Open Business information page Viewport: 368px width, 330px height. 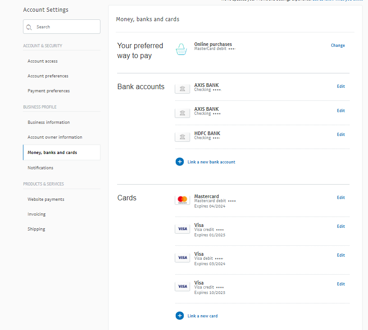coord(49,122)
